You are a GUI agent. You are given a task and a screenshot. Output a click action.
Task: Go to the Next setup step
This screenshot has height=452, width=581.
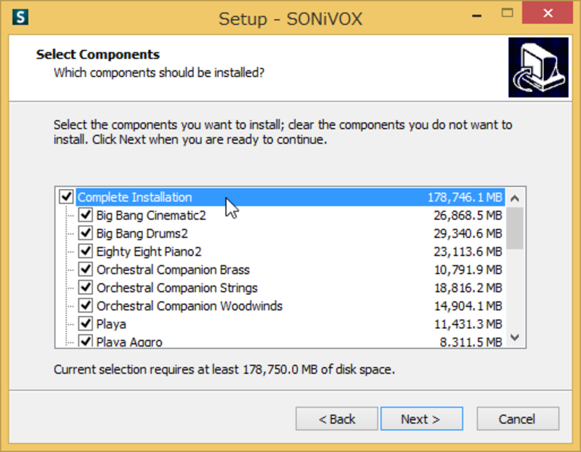tap(422, 419)
